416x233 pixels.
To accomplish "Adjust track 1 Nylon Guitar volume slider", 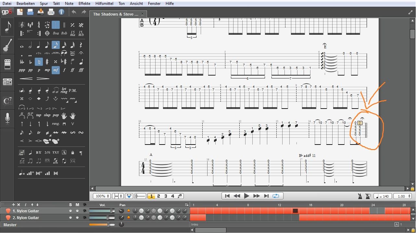I will (102, 211).
